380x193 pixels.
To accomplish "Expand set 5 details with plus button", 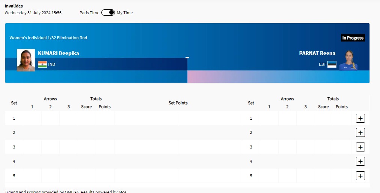I will (360, 176).
